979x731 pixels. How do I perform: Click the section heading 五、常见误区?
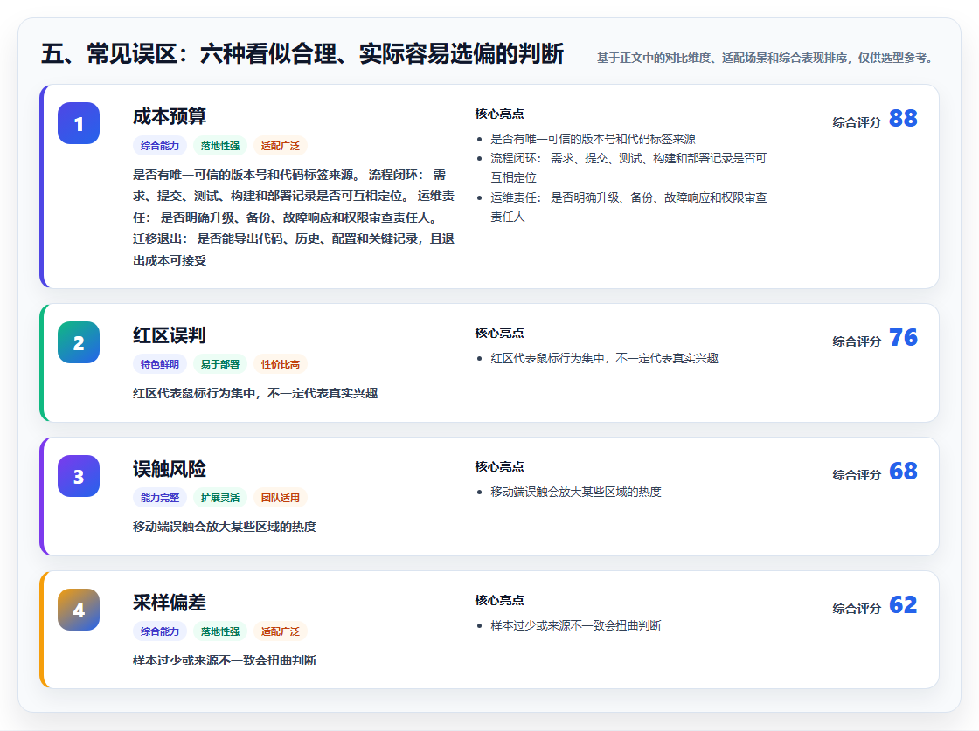point(302,53)
